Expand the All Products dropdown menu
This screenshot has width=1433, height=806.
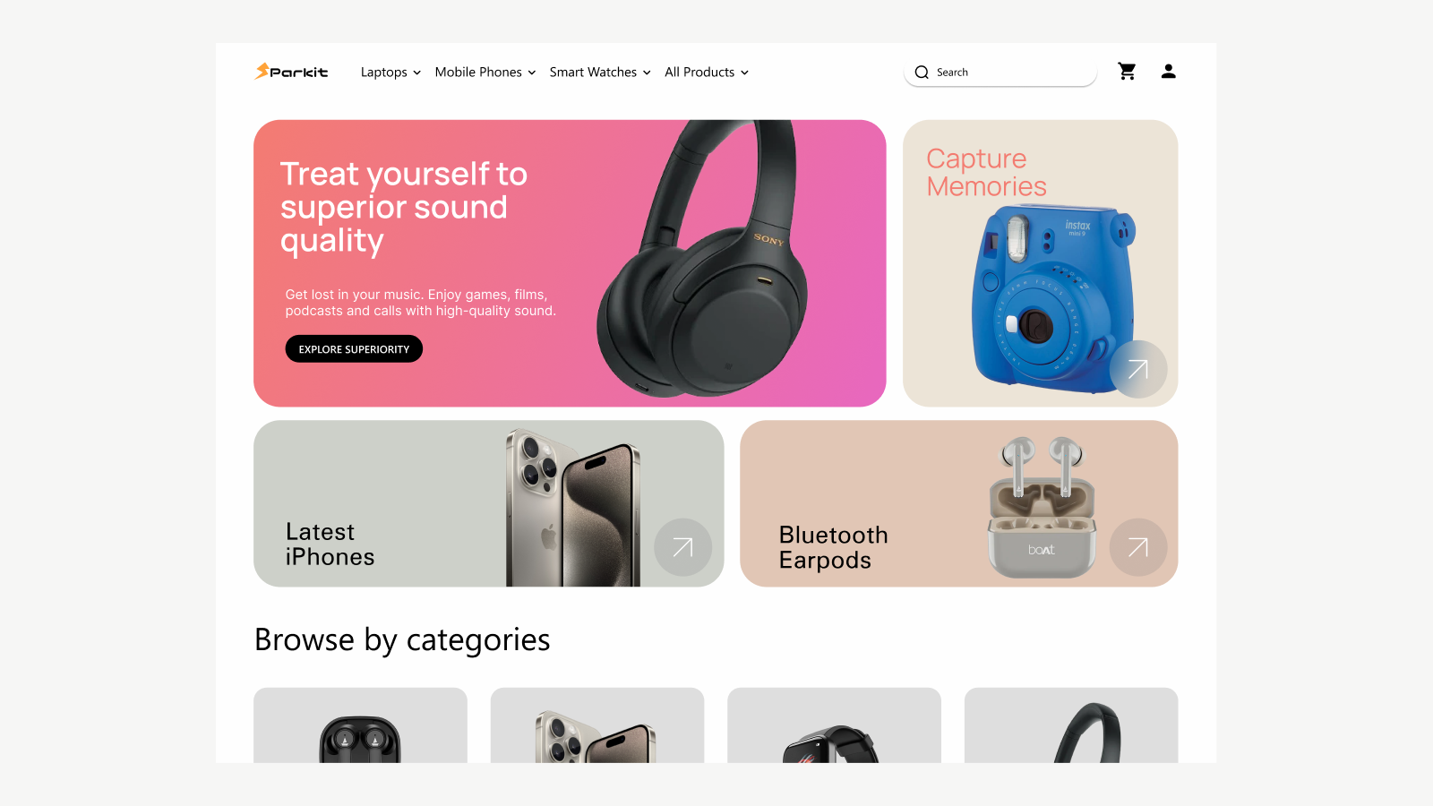click(x=707, y=73)
